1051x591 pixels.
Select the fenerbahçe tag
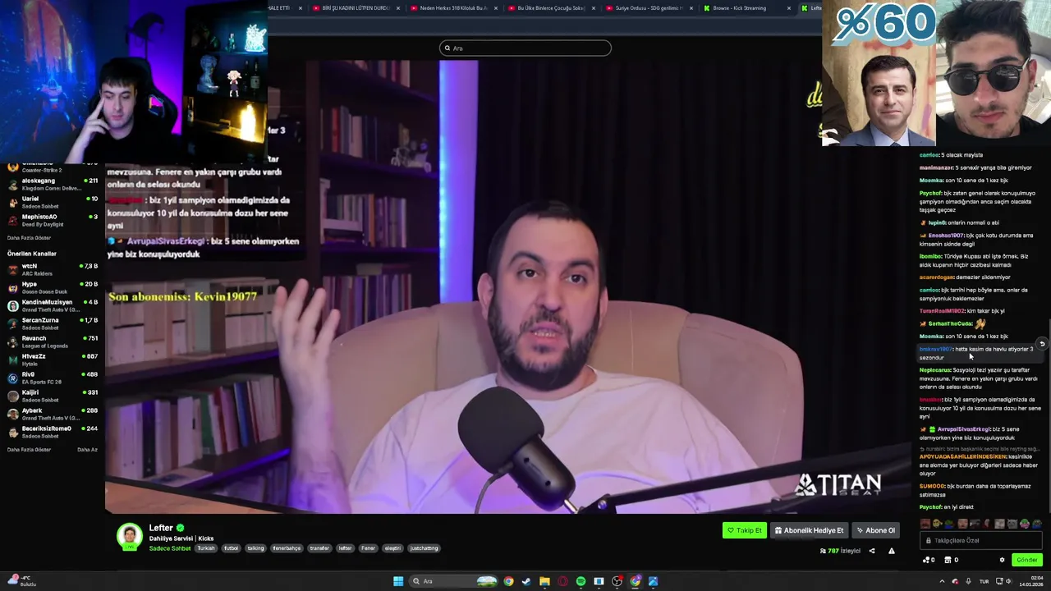287,548
